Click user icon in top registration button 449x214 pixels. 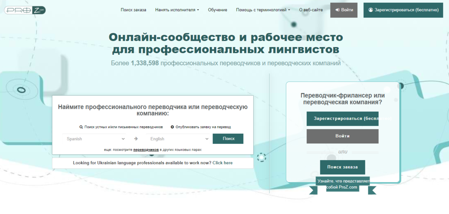point(371,10)
